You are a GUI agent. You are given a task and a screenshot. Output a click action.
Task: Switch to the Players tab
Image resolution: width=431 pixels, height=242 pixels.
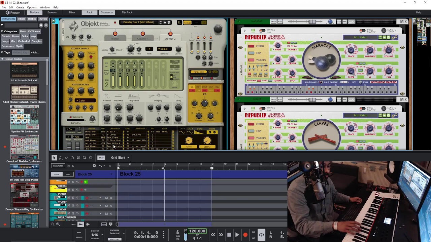click(x=43, y=19)
